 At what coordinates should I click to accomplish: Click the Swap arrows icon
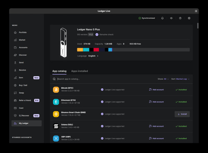(15, 93)
